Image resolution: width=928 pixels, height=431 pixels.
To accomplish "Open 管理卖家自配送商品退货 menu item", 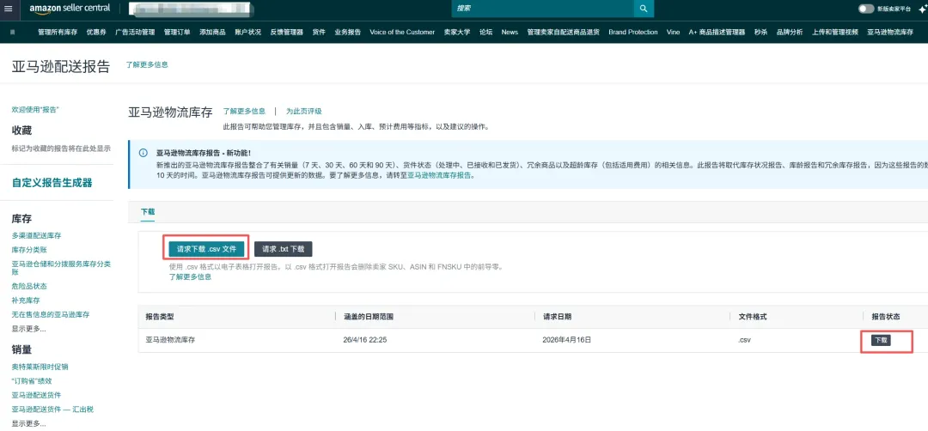I will [564, 33].
